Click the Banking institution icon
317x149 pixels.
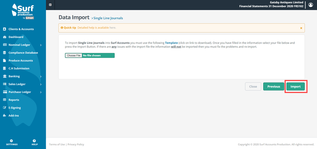pos(5,76)
